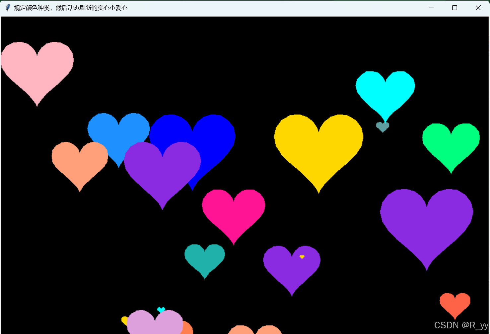
Task: Minimize the hearts animation window
Action: pyautogui.click(x=432, y=8)
